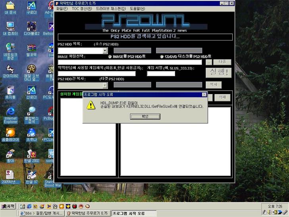The image size is (289, 217).
Task: Click the 게임 서명 input field
Action: pos(161,74)
